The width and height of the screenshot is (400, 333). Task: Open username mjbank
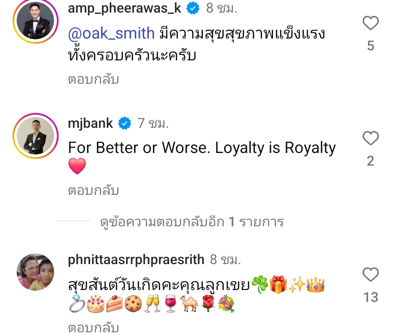click(90, 123)
